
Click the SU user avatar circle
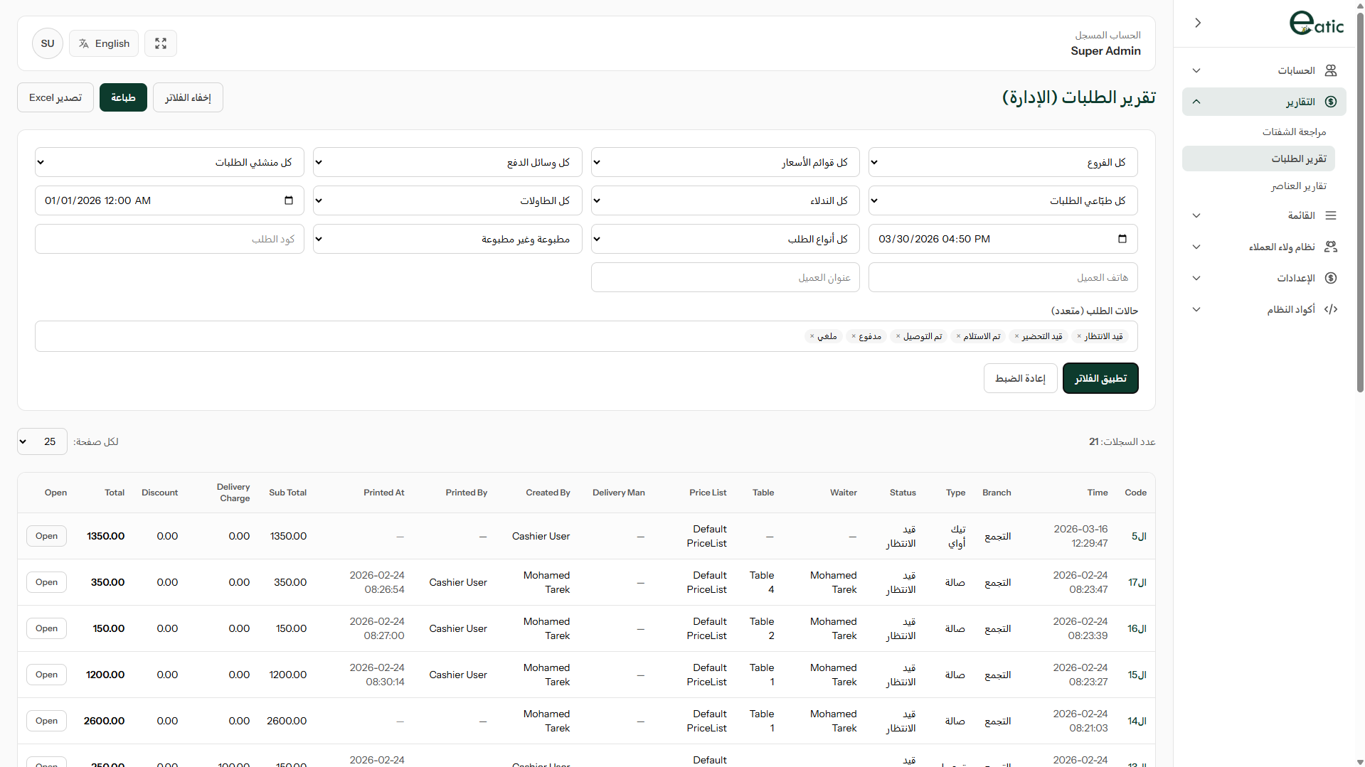tap(47, 43)
